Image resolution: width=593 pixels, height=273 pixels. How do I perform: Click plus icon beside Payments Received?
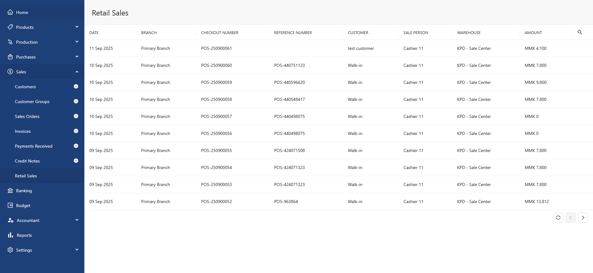pyautogui.click(x=76, y=146)
